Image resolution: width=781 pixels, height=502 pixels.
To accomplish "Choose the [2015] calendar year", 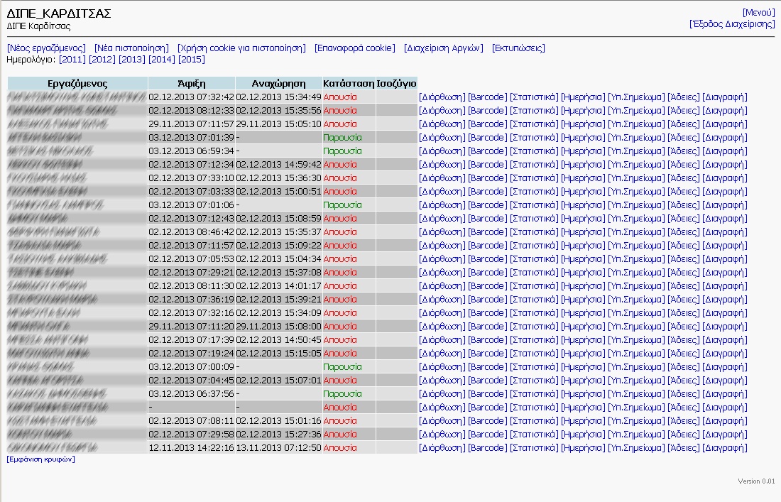I will (192, 60).
